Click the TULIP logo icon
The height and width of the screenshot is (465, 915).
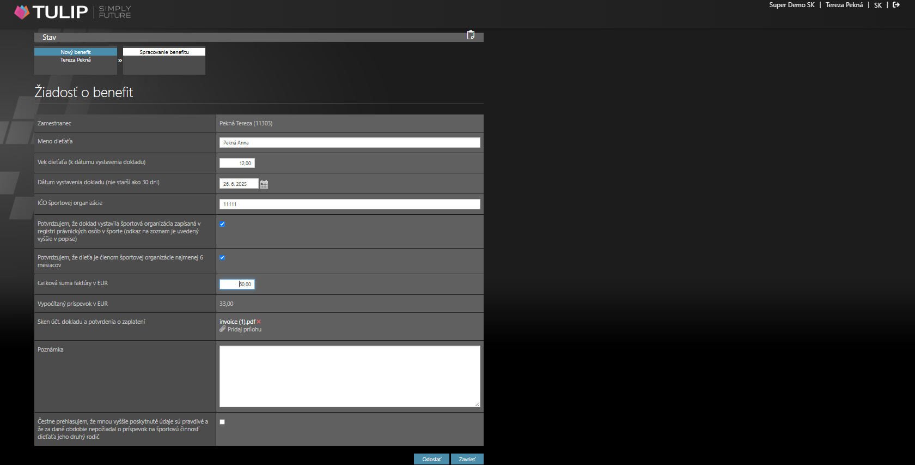tap(22, 12)
